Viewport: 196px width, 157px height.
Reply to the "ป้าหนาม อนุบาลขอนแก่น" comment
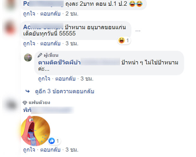coord(50,43)
